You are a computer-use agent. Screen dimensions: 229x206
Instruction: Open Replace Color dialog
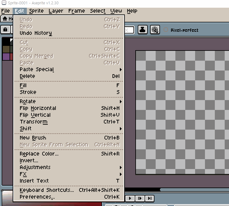click(69, 154)
